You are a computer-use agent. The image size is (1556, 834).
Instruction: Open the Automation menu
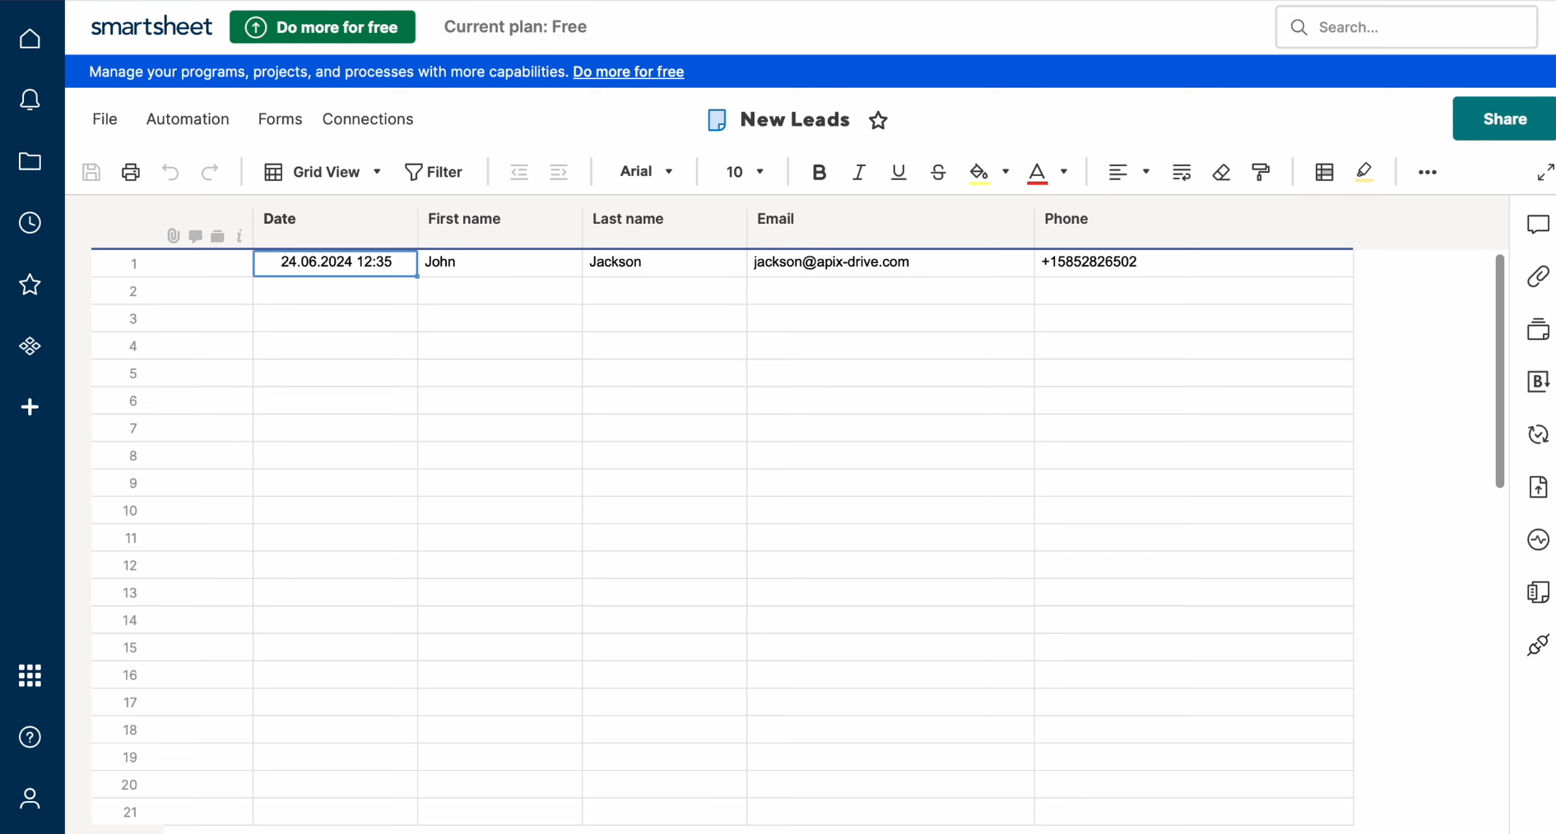pos(188,119)
